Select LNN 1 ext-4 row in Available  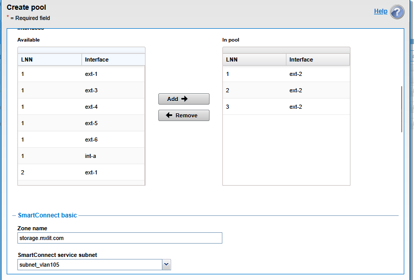pyautogui.click(x=81, y=107)
